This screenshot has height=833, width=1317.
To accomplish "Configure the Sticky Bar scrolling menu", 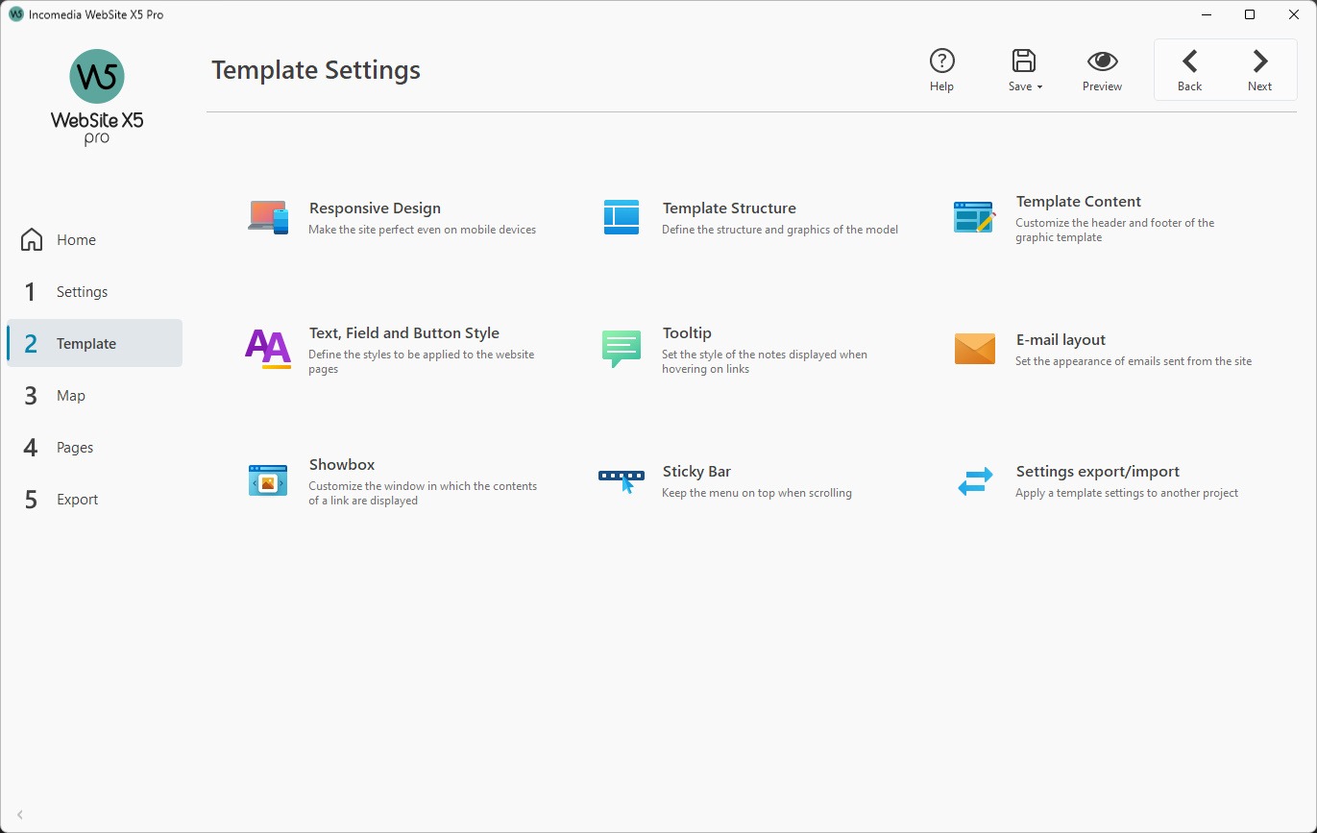I will [x=696, y=472].
